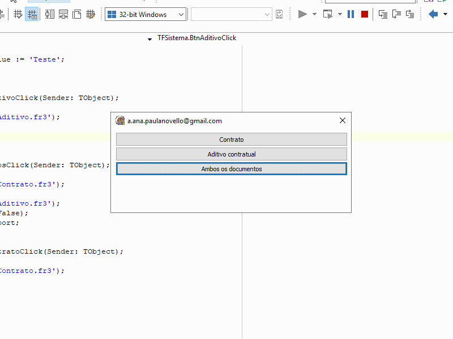Click the application icon in dialog title bar
This screenshot has height=339, width=453.
click(x=120, y=120)
